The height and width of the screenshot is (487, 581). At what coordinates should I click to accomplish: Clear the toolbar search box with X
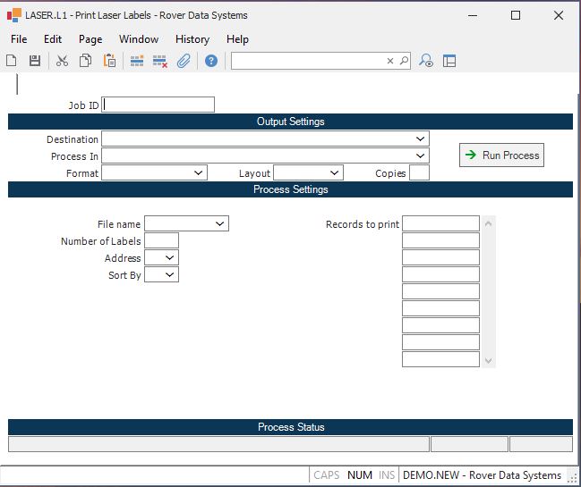(x=390, y=61)
